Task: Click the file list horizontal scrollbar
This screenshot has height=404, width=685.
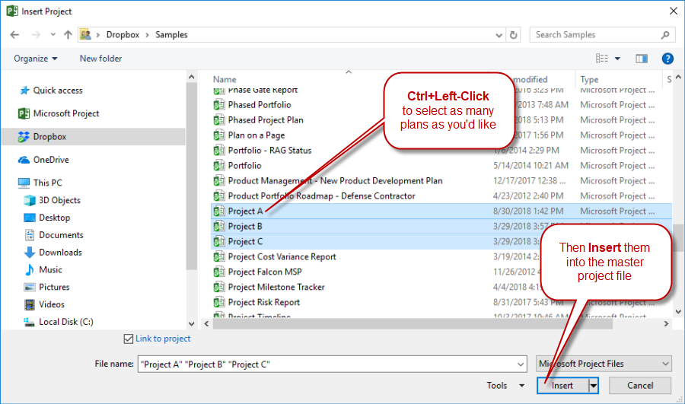Action: [413, 324]
